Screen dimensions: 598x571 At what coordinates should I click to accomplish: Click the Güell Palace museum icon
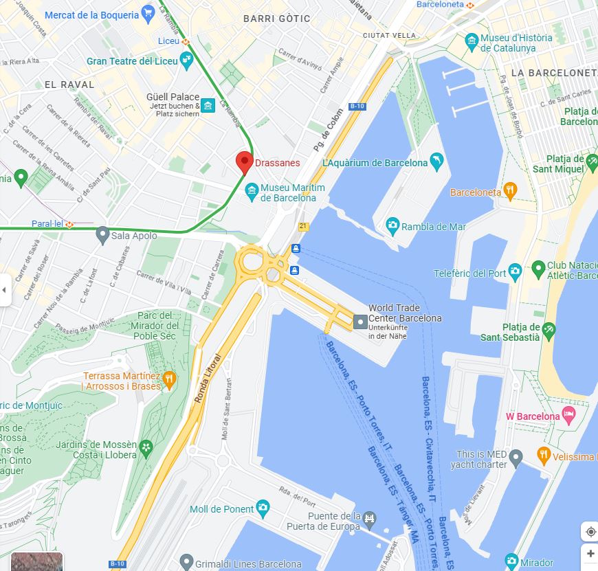click(208, 105)
